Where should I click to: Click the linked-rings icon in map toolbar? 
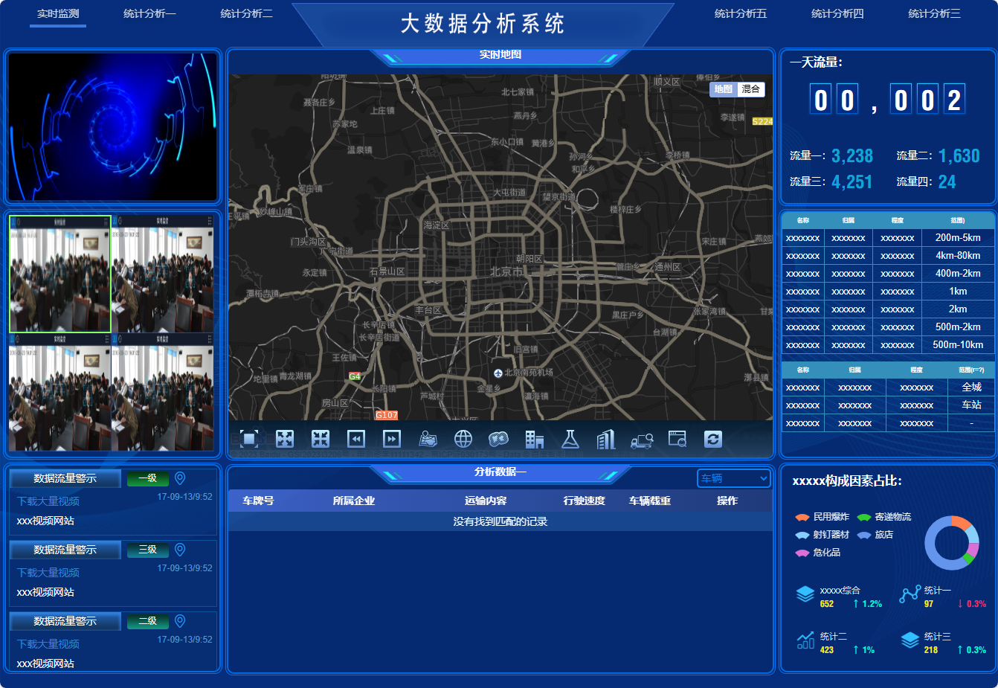[499, 439]
